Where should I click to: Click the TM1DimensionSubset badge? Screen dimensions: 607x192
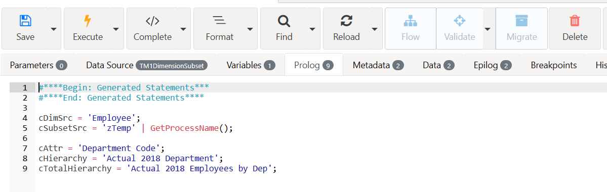pyautogui.click(x=172, y=66)
